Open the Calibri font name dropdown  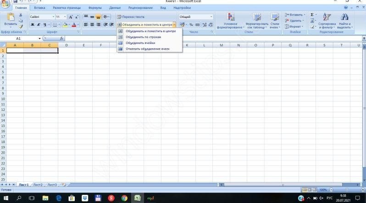(x=53, y=17)
